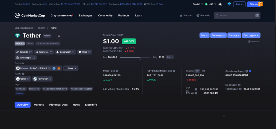Open Portfolio pie chart icon

point(198,15)
